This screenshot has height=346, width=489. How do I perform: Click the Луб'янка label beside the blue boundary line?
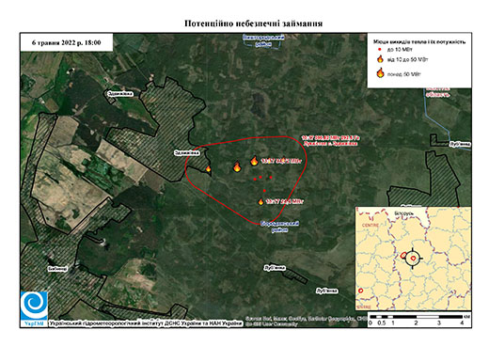(x=460, y=144)
